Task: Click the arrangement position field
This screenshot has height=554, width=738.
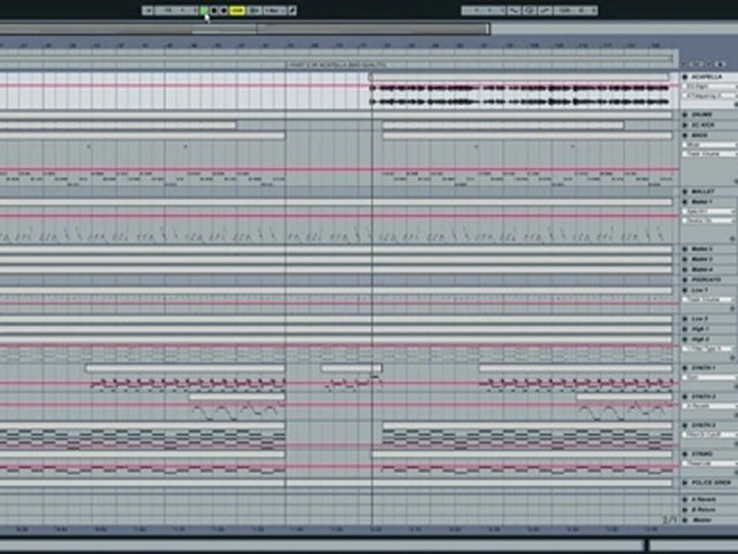Action: coord(176,10)
